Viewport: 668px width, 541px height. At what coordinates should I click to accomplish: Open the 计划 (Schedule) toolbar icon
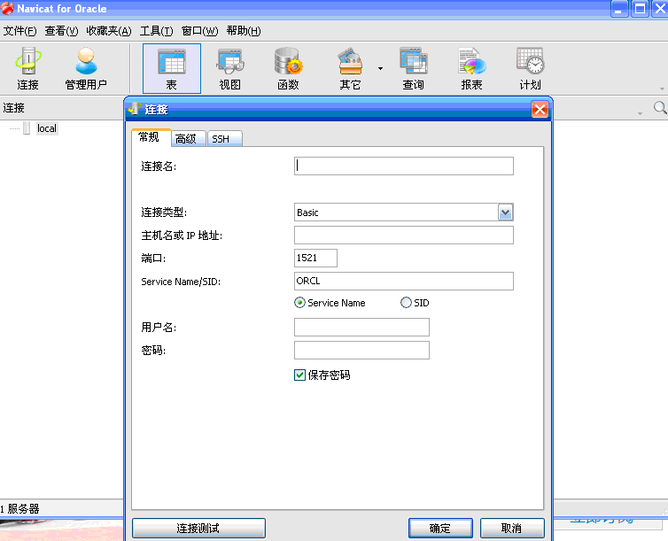[530, 69]
